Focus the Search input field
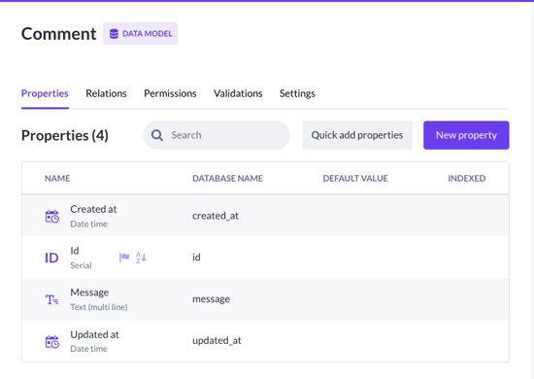Screen dimensions: 534x379 coord(217,135)
